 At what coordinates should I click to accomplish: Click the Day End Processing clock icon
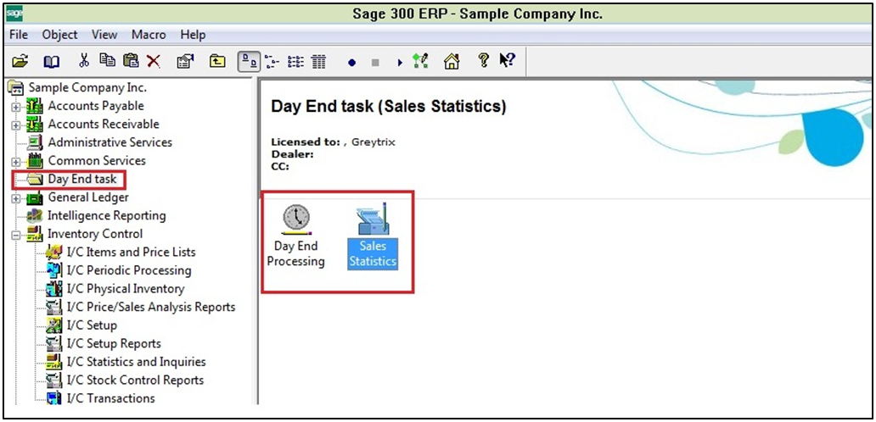(x=296, y=219)
